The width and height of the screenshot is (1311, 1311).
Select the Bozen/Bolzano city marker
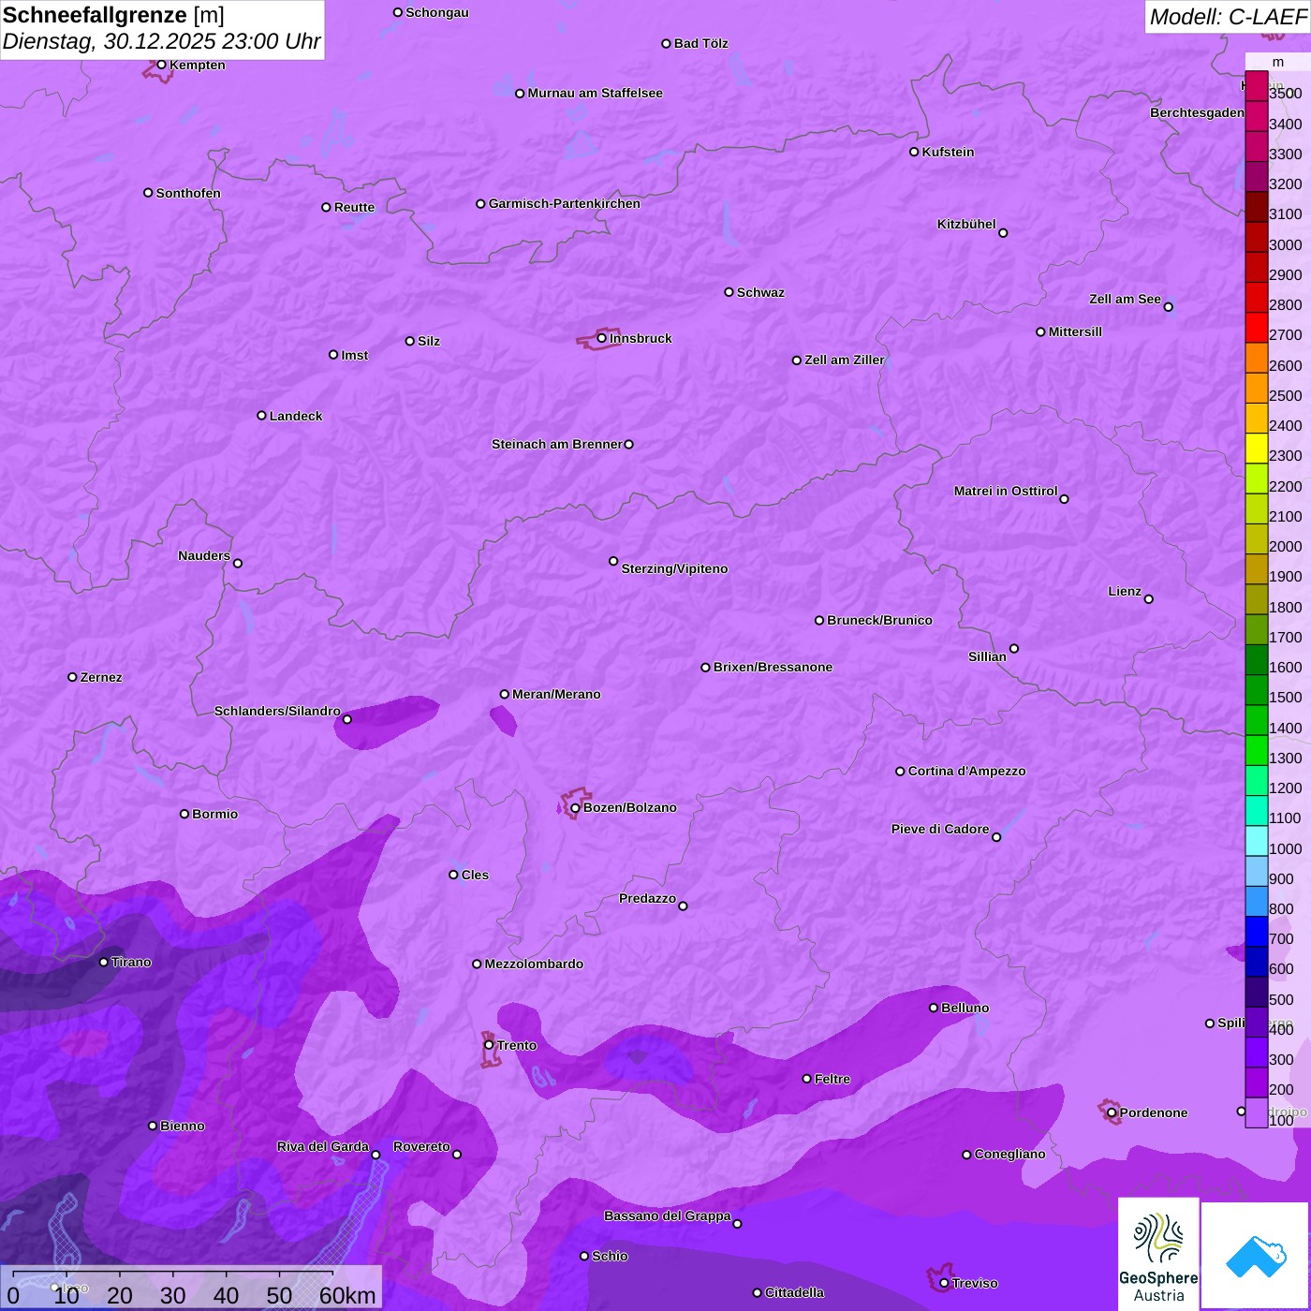tap(576, 808)
